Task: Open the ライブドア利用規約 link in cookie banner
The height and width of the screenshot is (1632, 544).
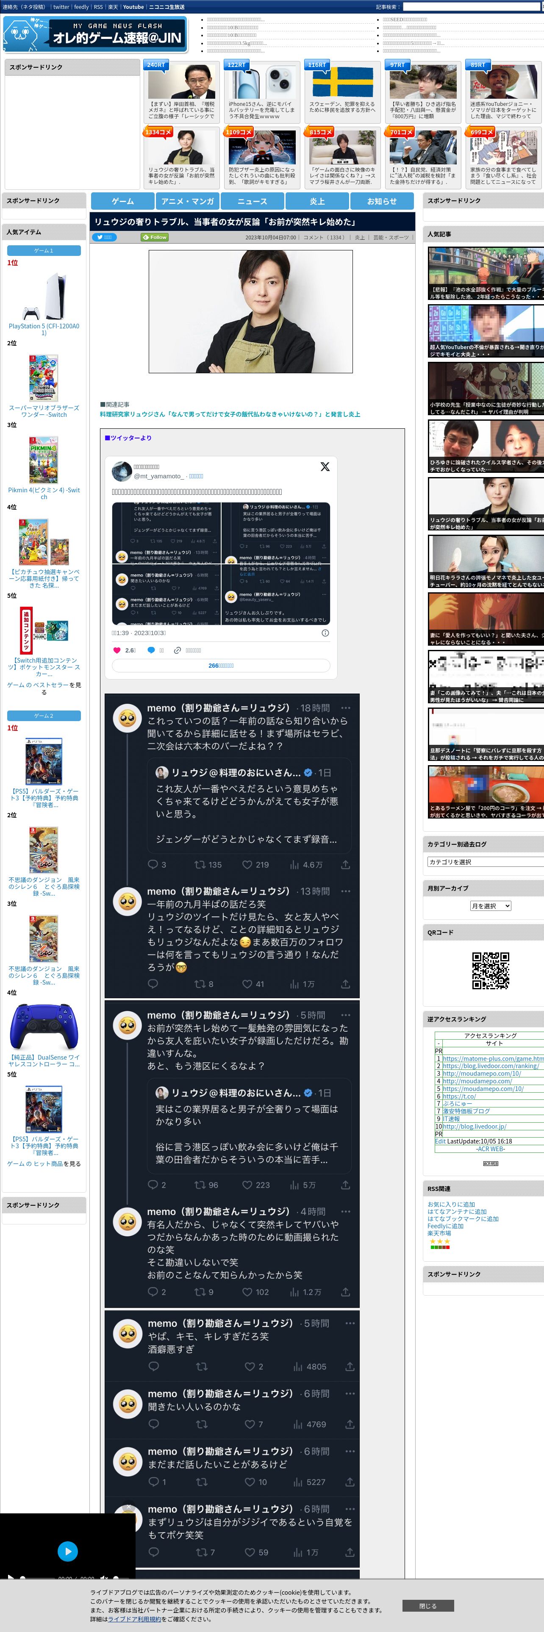Action: click(x=134, y=1619)
